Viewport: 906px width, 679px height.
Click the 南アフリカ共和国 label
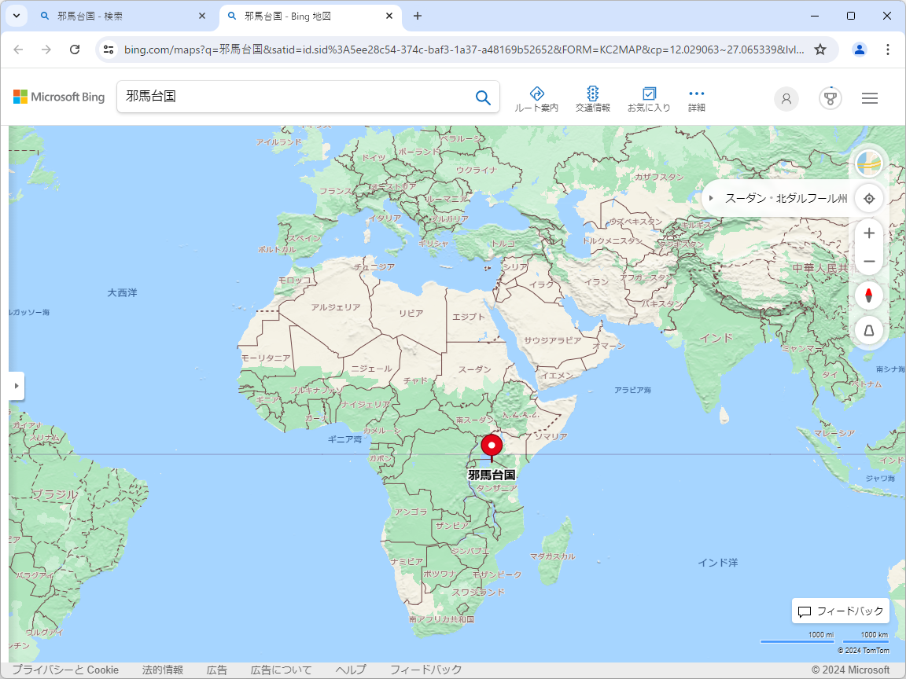(x=442, y=619)
